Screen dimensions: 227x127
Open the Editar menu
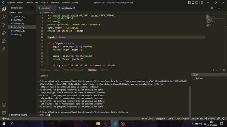click(20, 2)
